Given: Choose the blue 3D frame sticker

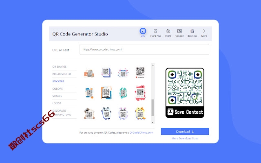Looking at the screenshot, I should [x=106, y=73].
